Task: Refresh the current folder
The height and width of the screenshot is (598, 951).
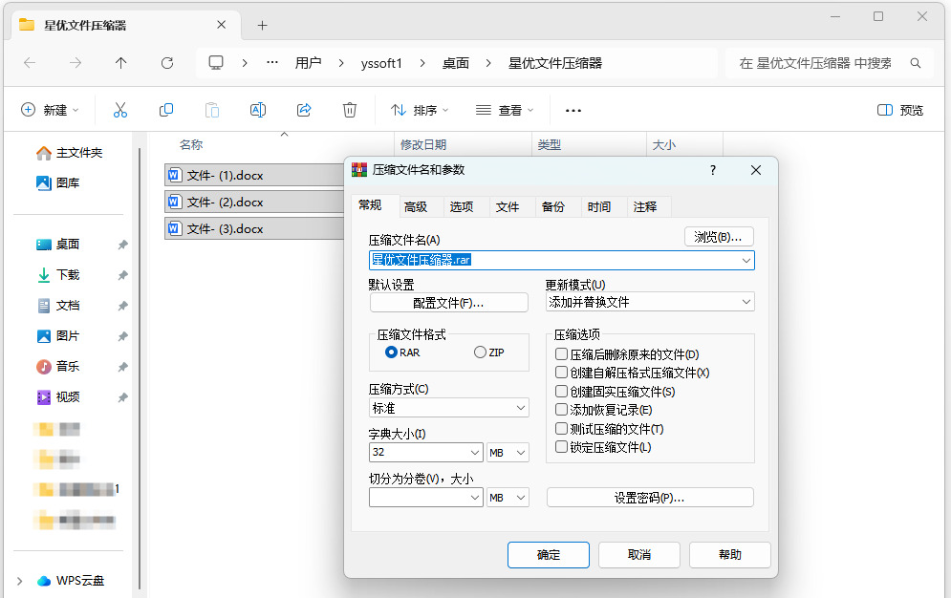Action: (x=167, y=63)
